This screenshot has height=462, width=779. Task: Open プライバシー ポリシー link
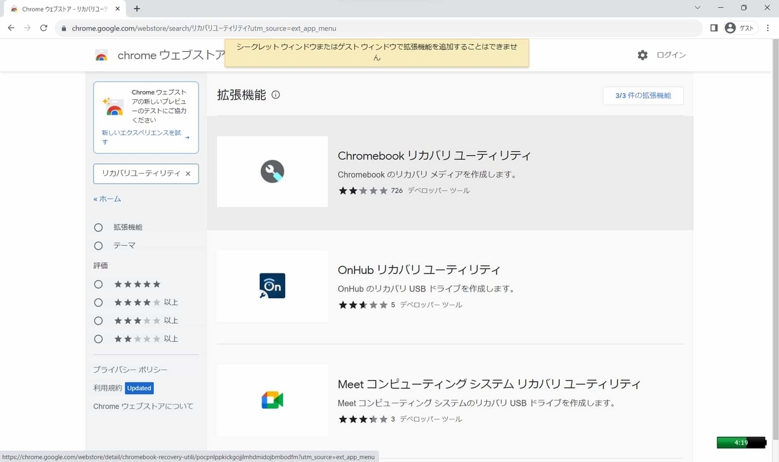[x=130, y=369]
